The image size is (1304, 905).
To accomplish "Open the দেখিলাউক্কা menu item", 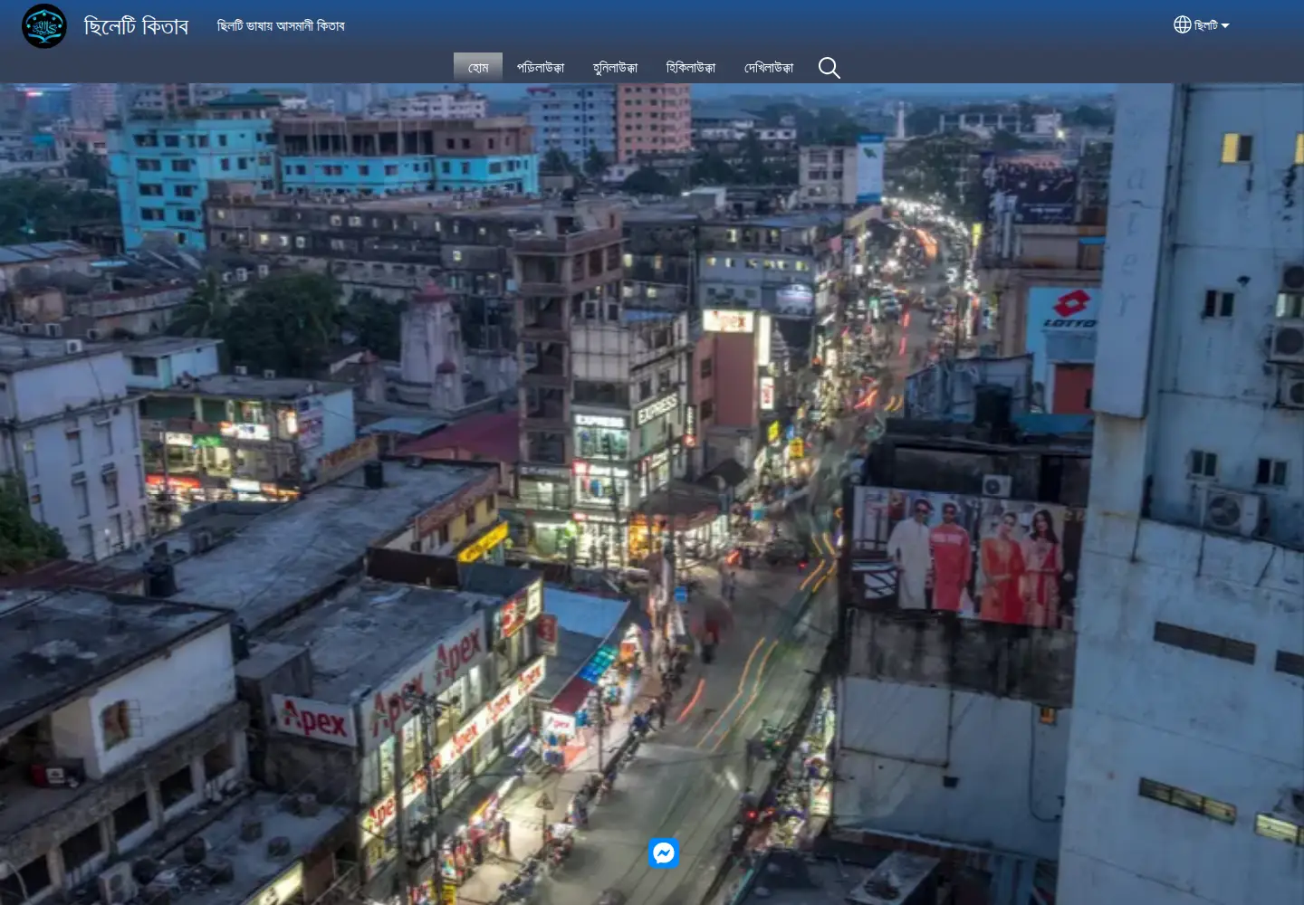I will (x=769, y=68).
